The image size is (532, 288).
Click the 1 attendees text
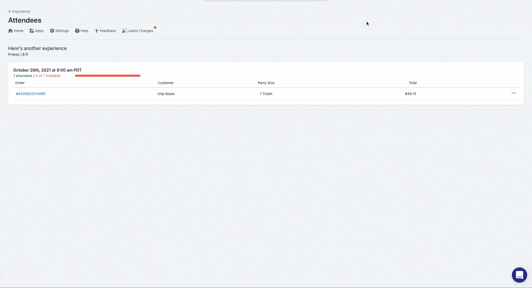pos(23,76)
